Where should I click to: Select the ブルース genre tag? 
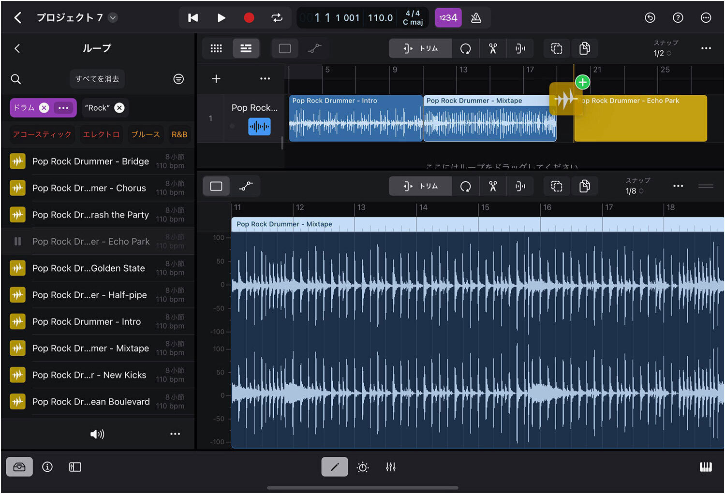click(145, 134)
